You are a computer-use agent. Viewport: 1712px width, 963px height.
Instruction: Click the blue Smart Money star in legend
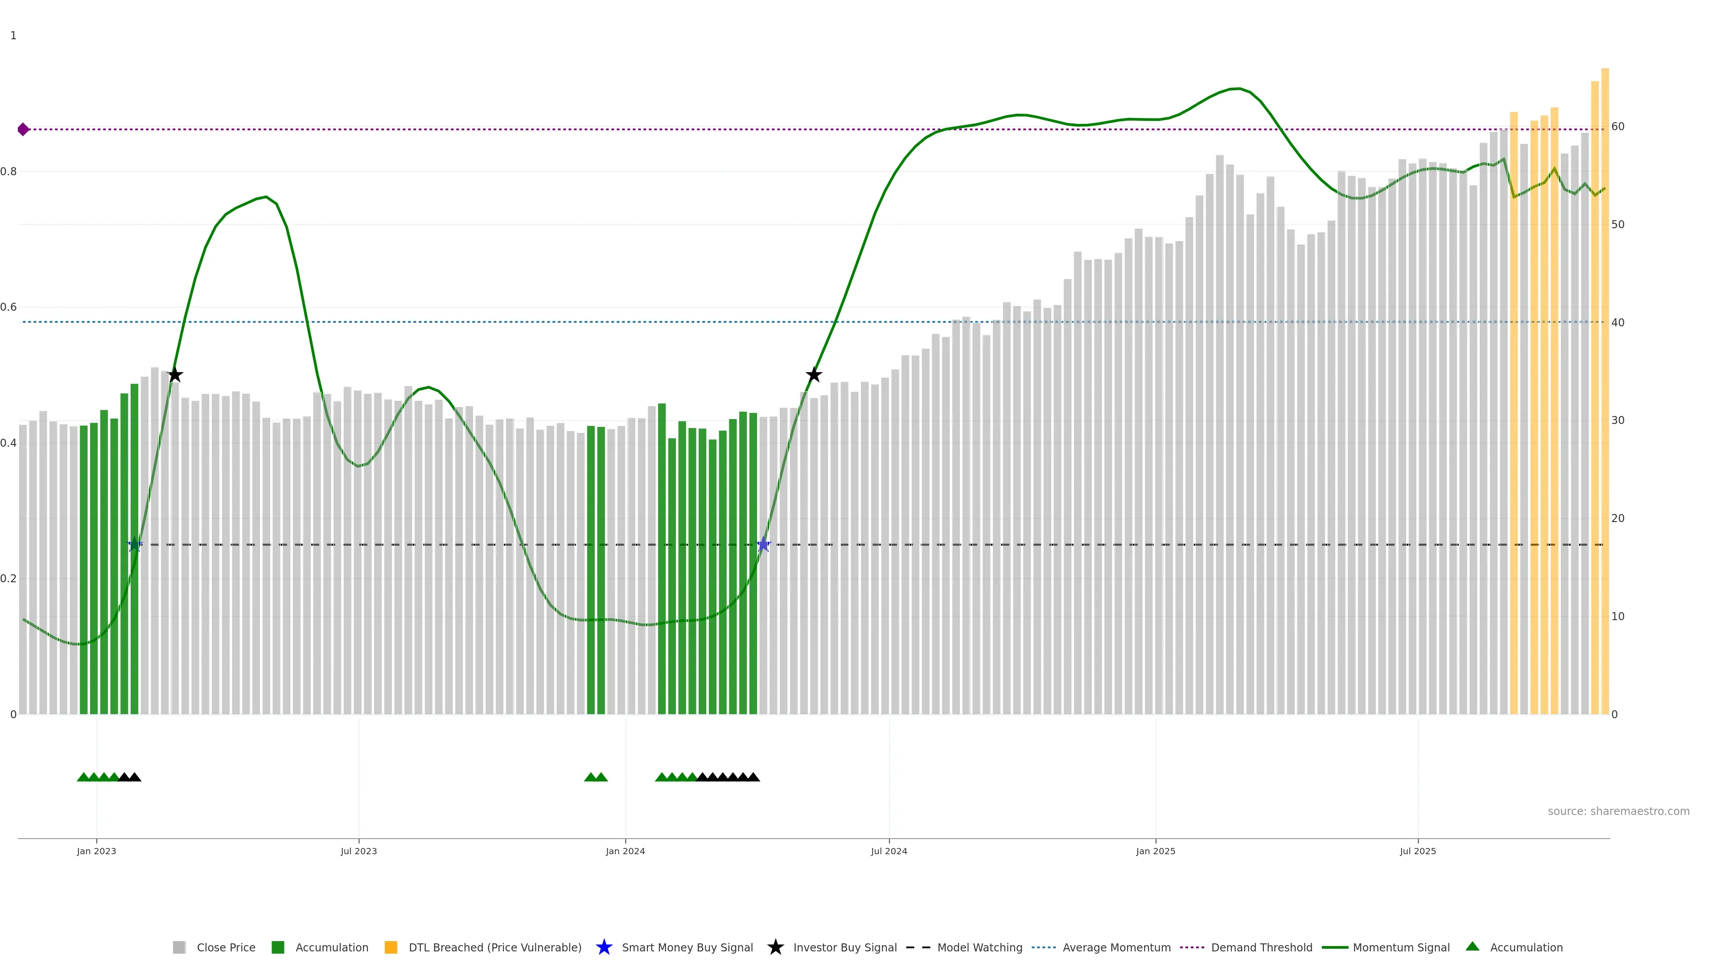(604, 947)
